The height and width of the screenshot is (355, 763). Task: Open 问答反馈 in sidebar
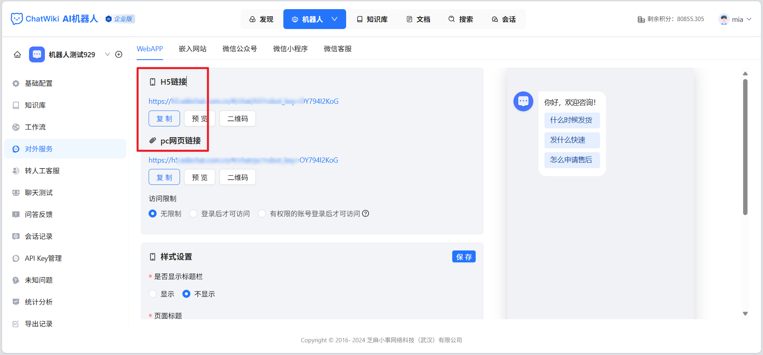pos(65,214)
